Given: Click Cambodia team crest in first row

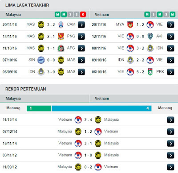Looking at the screenshot, I should pyautogui.click(x=61, y=25).
